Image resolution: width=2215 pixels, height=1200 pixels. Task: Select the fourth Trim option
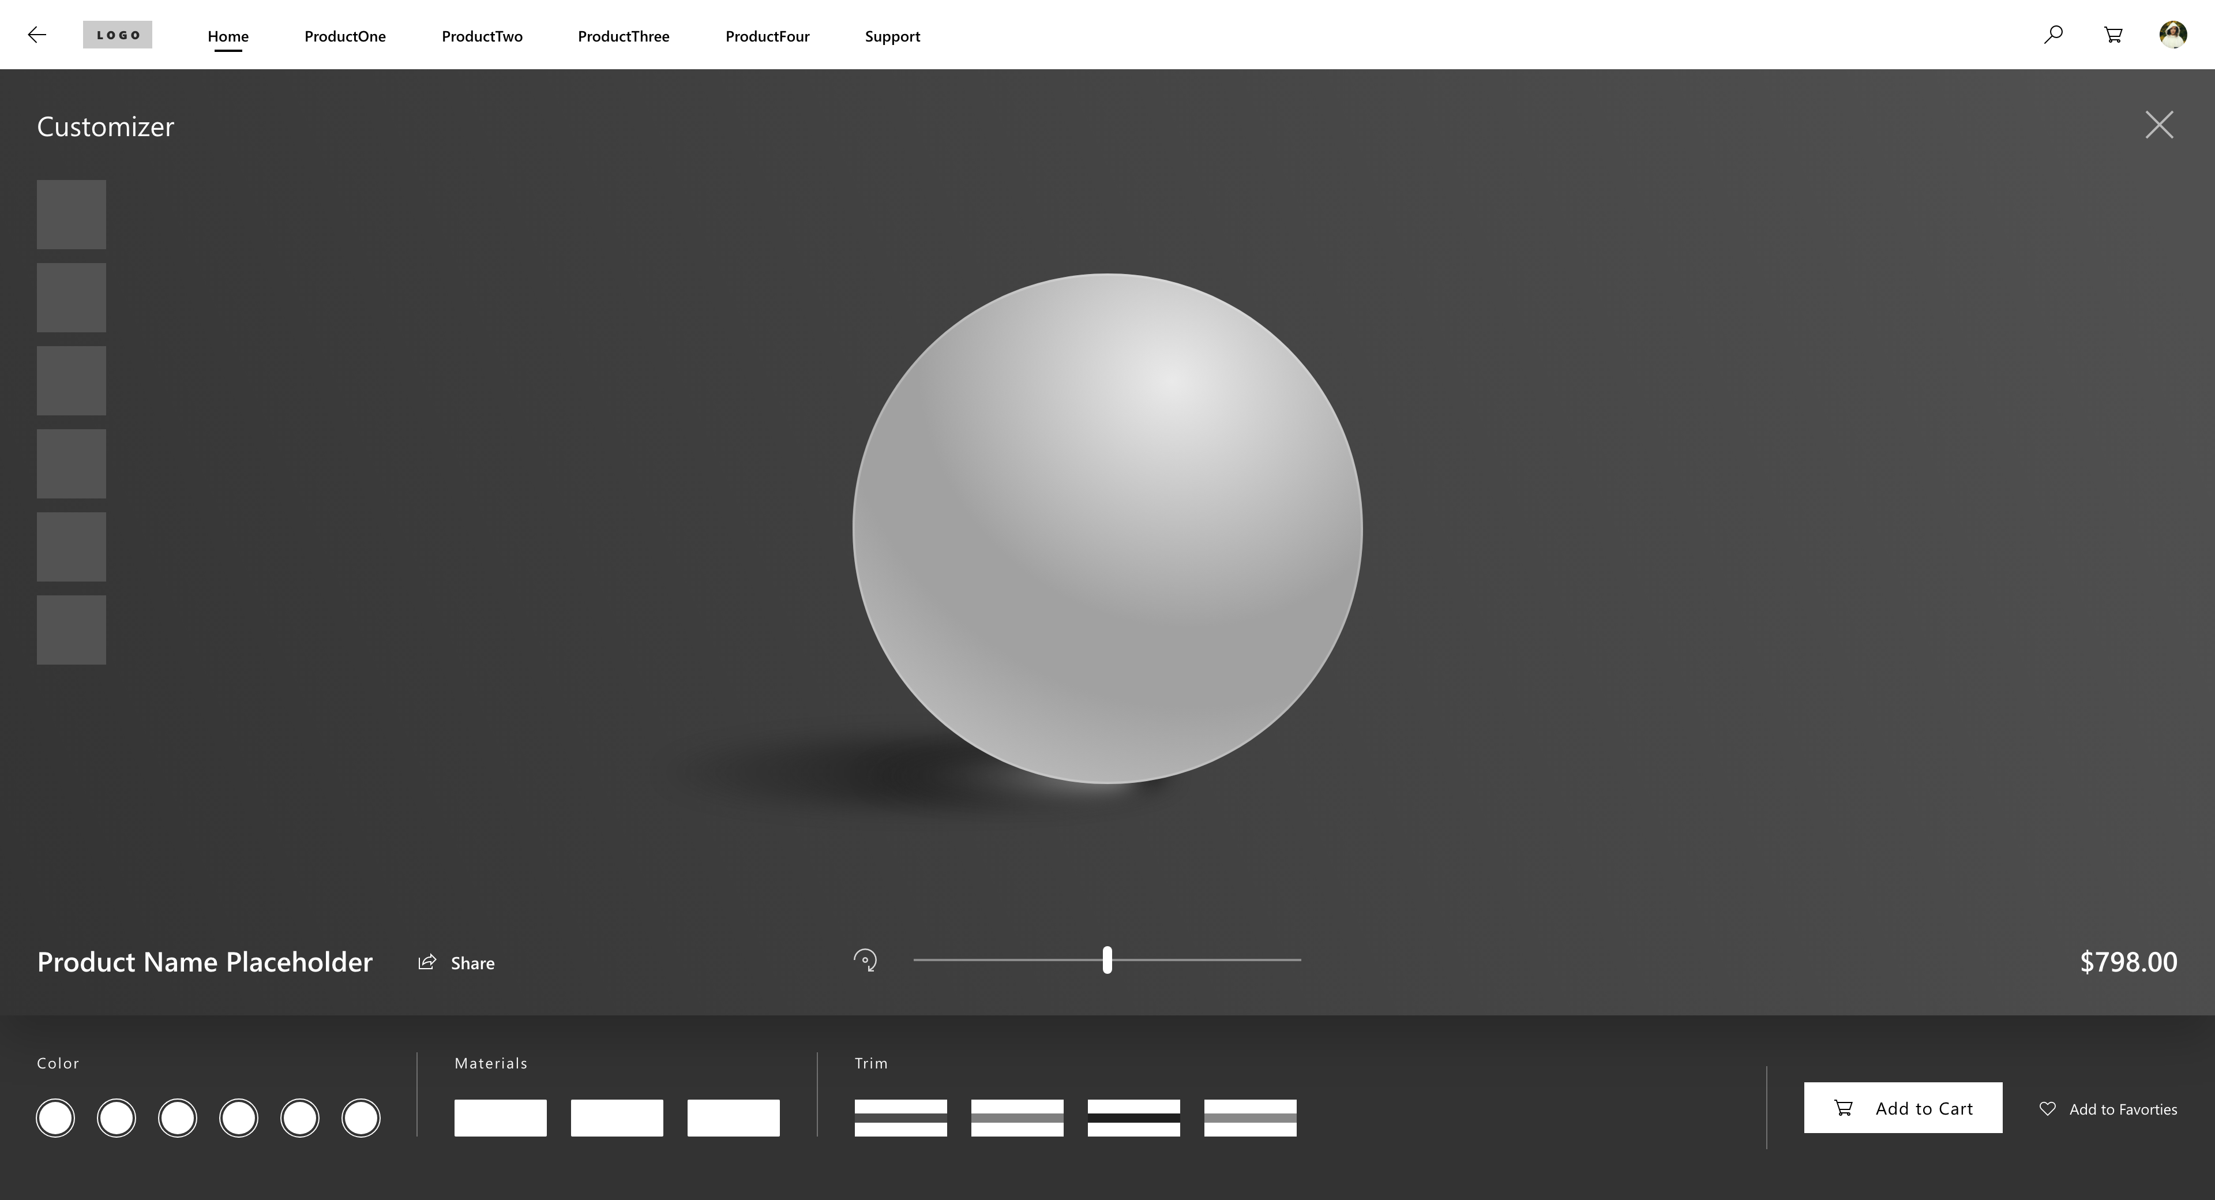(1250, 1117)
